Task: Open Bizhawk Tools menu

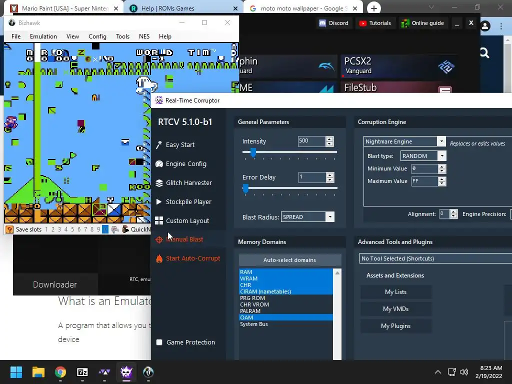Action: coord(123,36)
